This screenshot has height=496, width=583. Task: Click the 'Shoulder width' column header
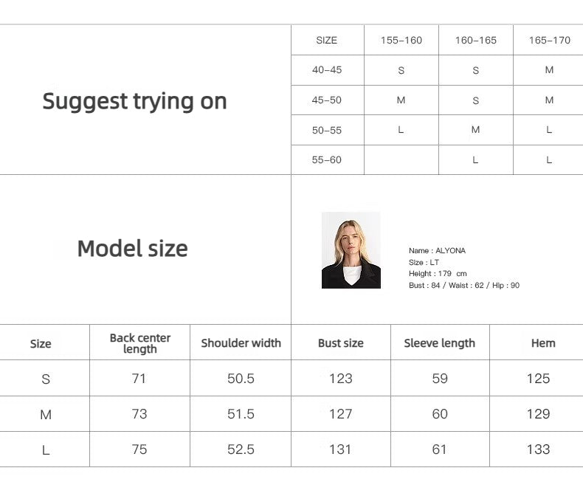241,343
